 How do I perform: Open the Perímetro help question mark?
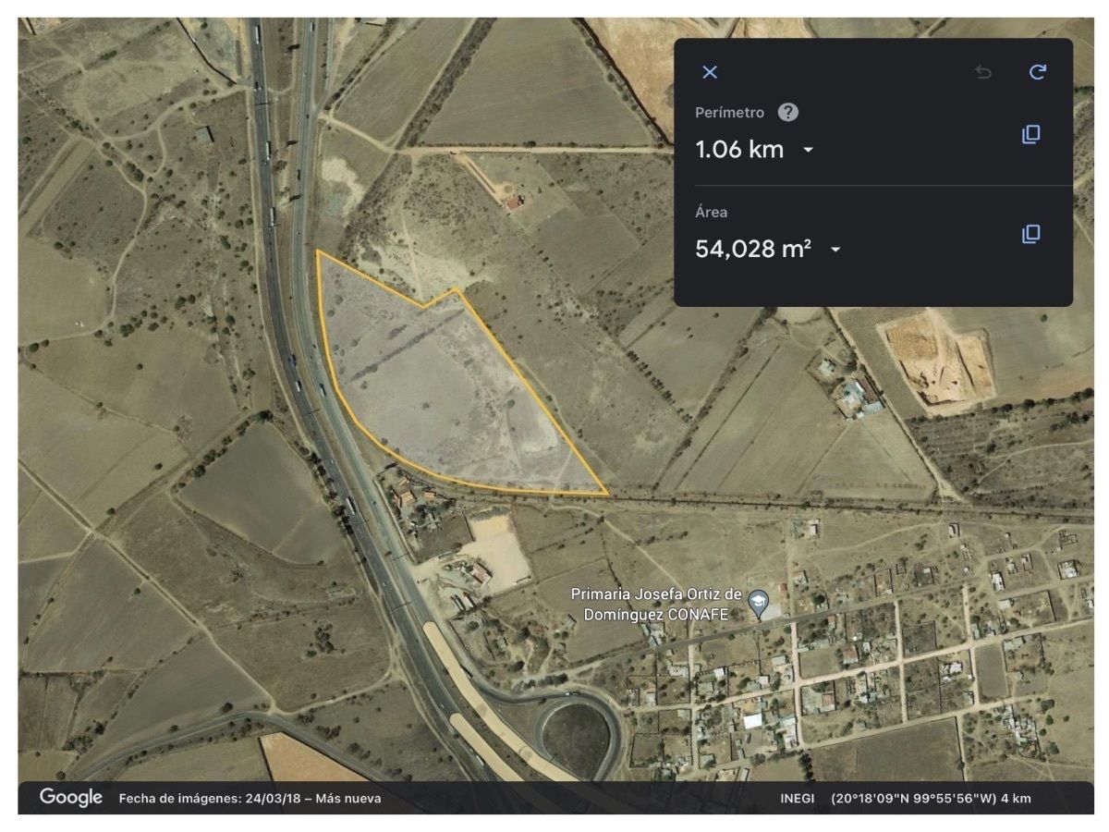click(787, 113)
